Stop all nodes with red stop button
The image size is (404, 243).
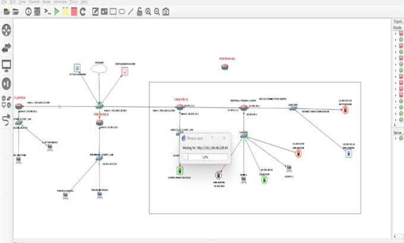click(74, 12)
